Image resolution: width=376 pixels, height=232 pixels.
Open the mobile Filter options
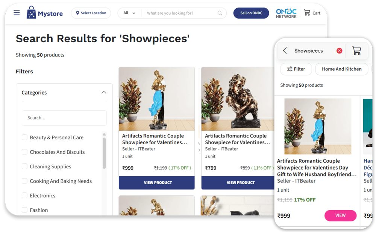[296, 69]
